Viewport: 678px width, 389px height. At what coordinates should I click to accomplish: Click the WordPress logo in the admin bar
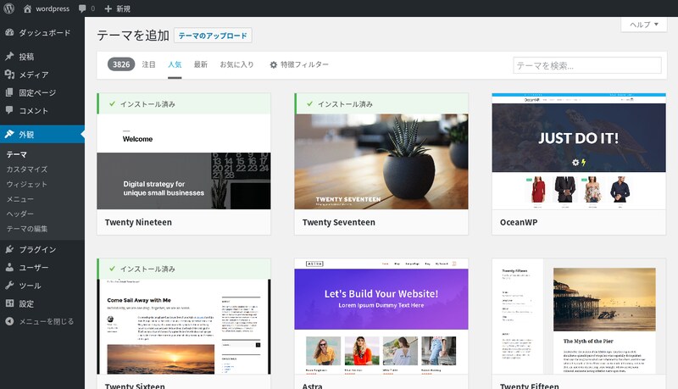8,8
